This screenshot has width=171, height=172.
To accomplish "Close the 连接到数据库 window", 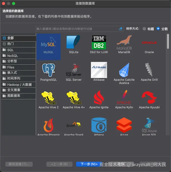I will [4, 4].
